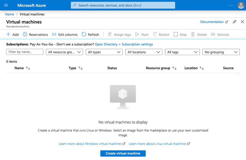Open the No grouping dropdown
This screenshot has height=160, width=246.
pos(221,52)
